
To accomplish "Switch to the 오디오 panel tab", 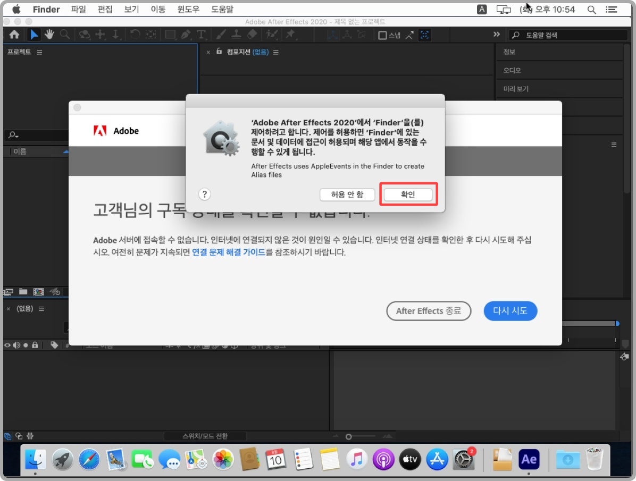I will pyautogui.click(x=513, y=70).
